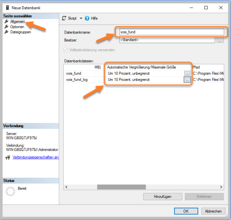Confirm with the OK button
231x220 pixels.
pos(186,211)
